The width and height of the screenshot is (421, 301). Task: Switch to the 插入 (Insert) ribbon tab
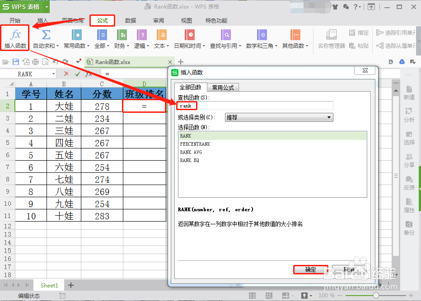pos(42,21)
